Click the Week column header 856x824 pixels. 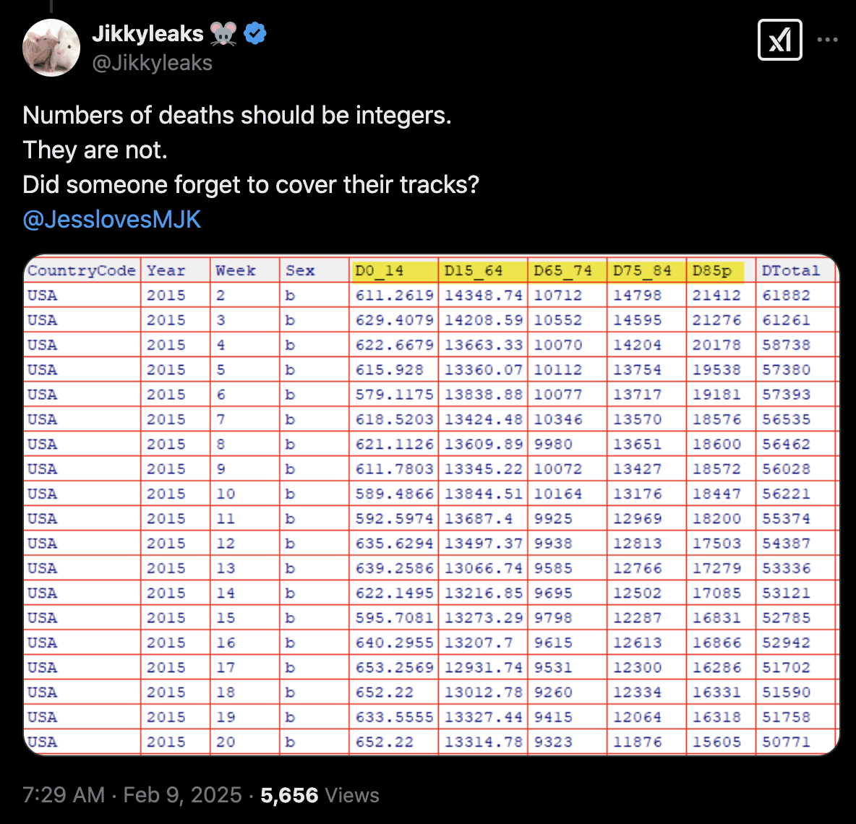pyautogui.click(x=236, y=270)
